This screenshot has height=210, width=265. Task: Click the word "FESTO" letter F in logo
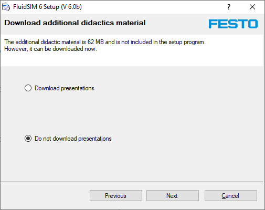click(213, 24)
